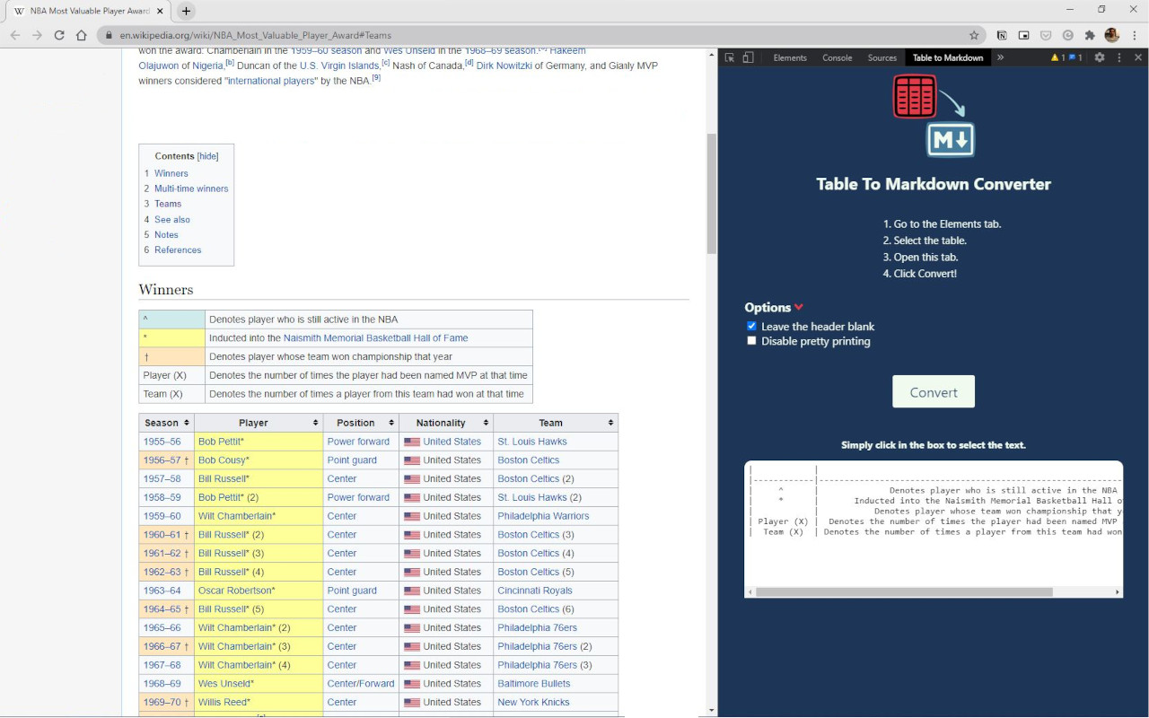Toggle the DevTools device toolbar
The image size is (1149, 718).
point(748,57)
